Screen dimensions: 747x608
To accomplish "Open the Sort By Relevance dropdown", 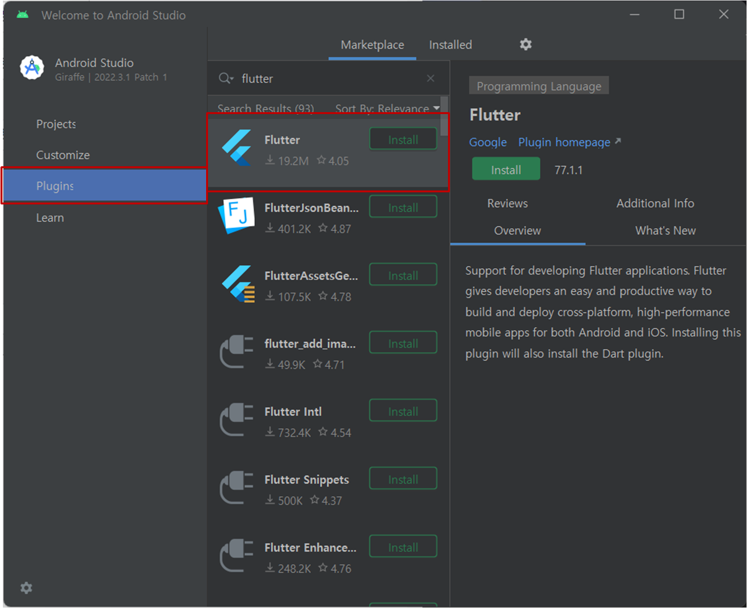I will click(x=388, y=108).
